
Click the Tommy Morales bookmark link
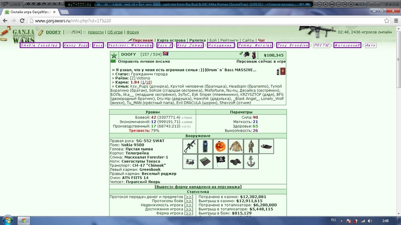tap(255, 45)
